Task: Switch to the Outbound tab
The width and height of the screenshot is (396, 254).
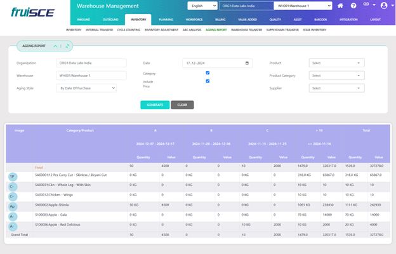Action: coord(110,20)
